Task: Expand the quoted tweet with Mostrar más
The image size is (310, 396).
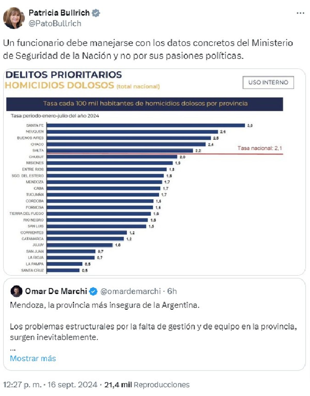Action: [x=33, y=358]
